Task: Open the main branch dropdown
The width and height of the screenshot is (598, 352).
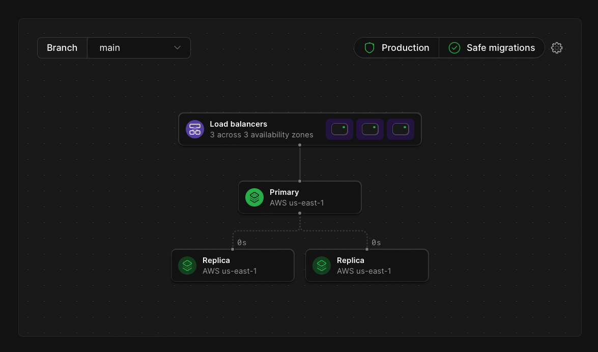Action: (139, 47)
